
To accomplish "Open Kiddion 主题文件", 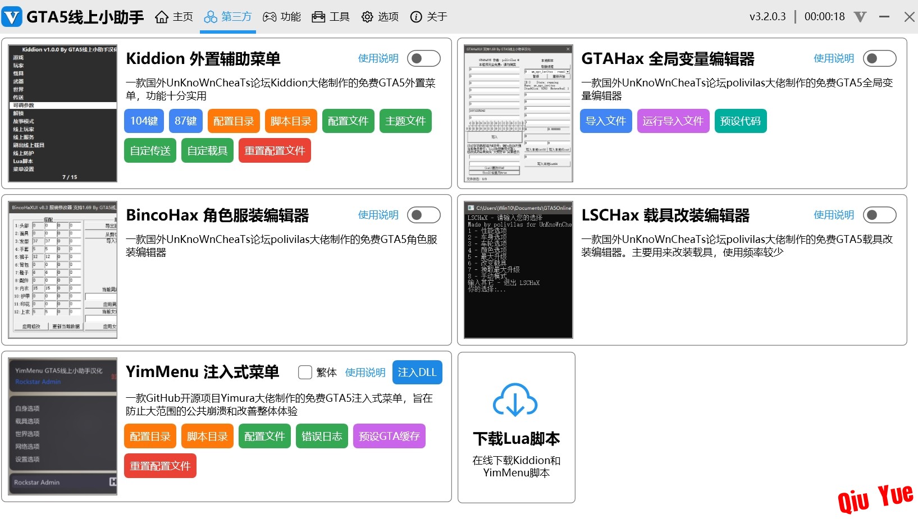I will coord(405,121).
